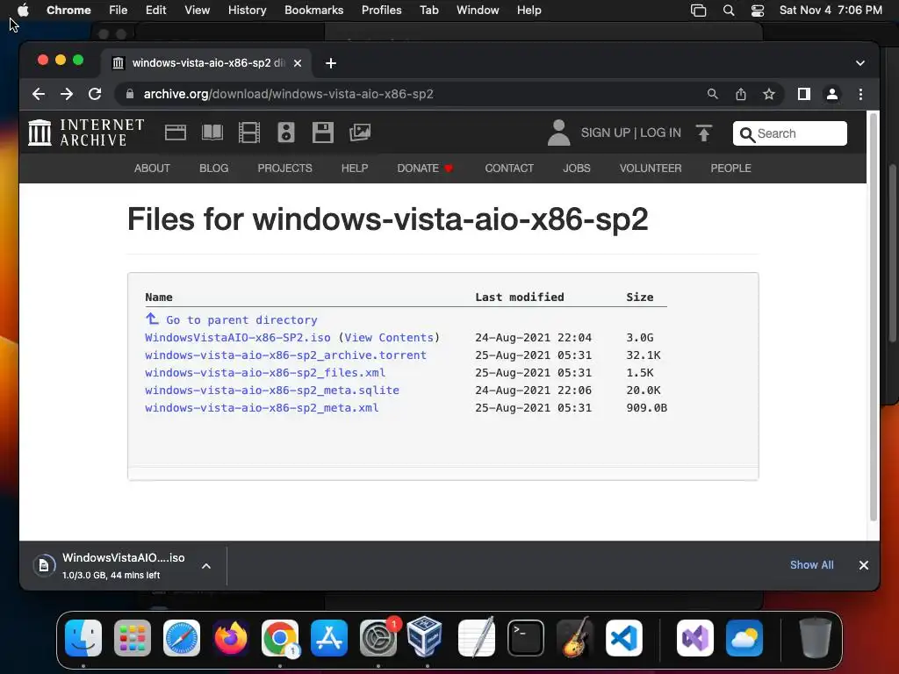Open the Profiles menu
This screenshot has height=674, width=899.
pyautogui.click(x=381, y=11)
